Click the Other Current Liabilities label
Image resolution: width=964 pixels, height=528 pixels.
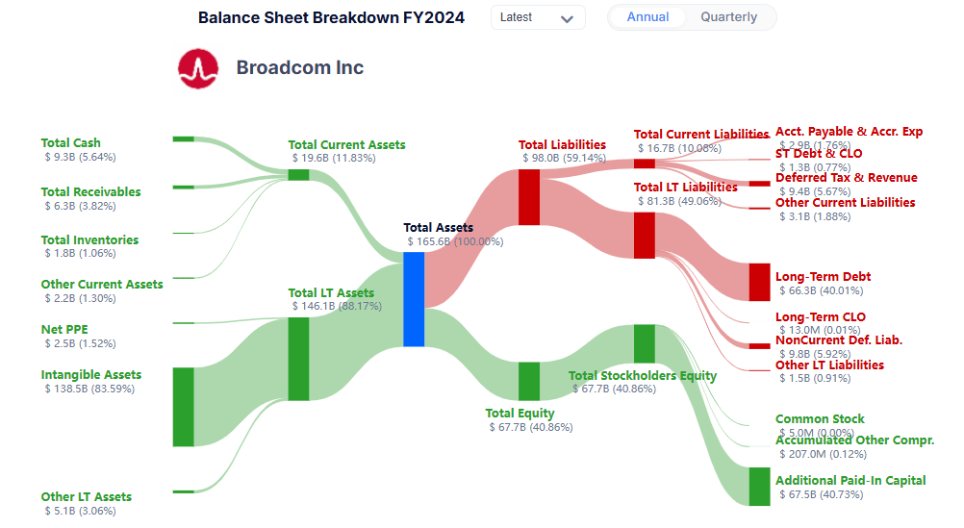(845, 202)
